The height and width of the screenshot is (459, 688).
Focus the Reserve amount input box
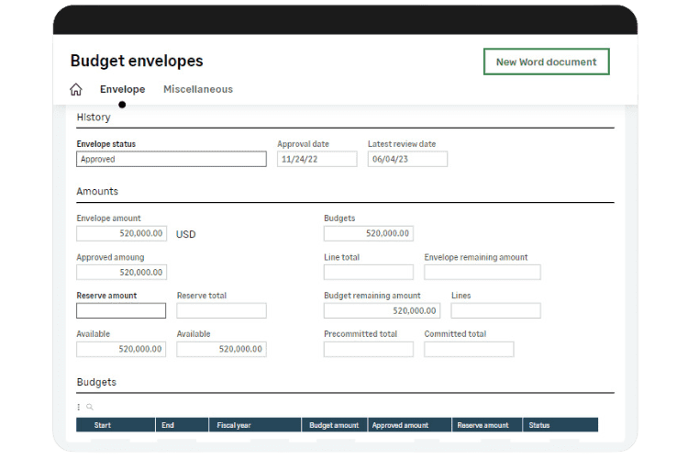pos(121,311)
